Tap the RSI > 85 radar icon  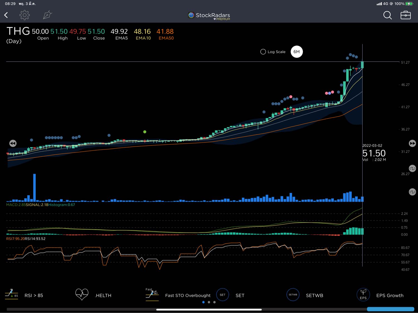point(11,294)
